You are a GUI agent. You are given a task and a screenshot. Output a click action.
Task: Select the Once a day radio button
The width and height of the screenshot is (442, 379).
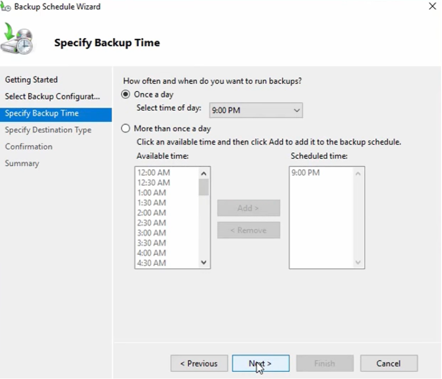pos(126,95)
